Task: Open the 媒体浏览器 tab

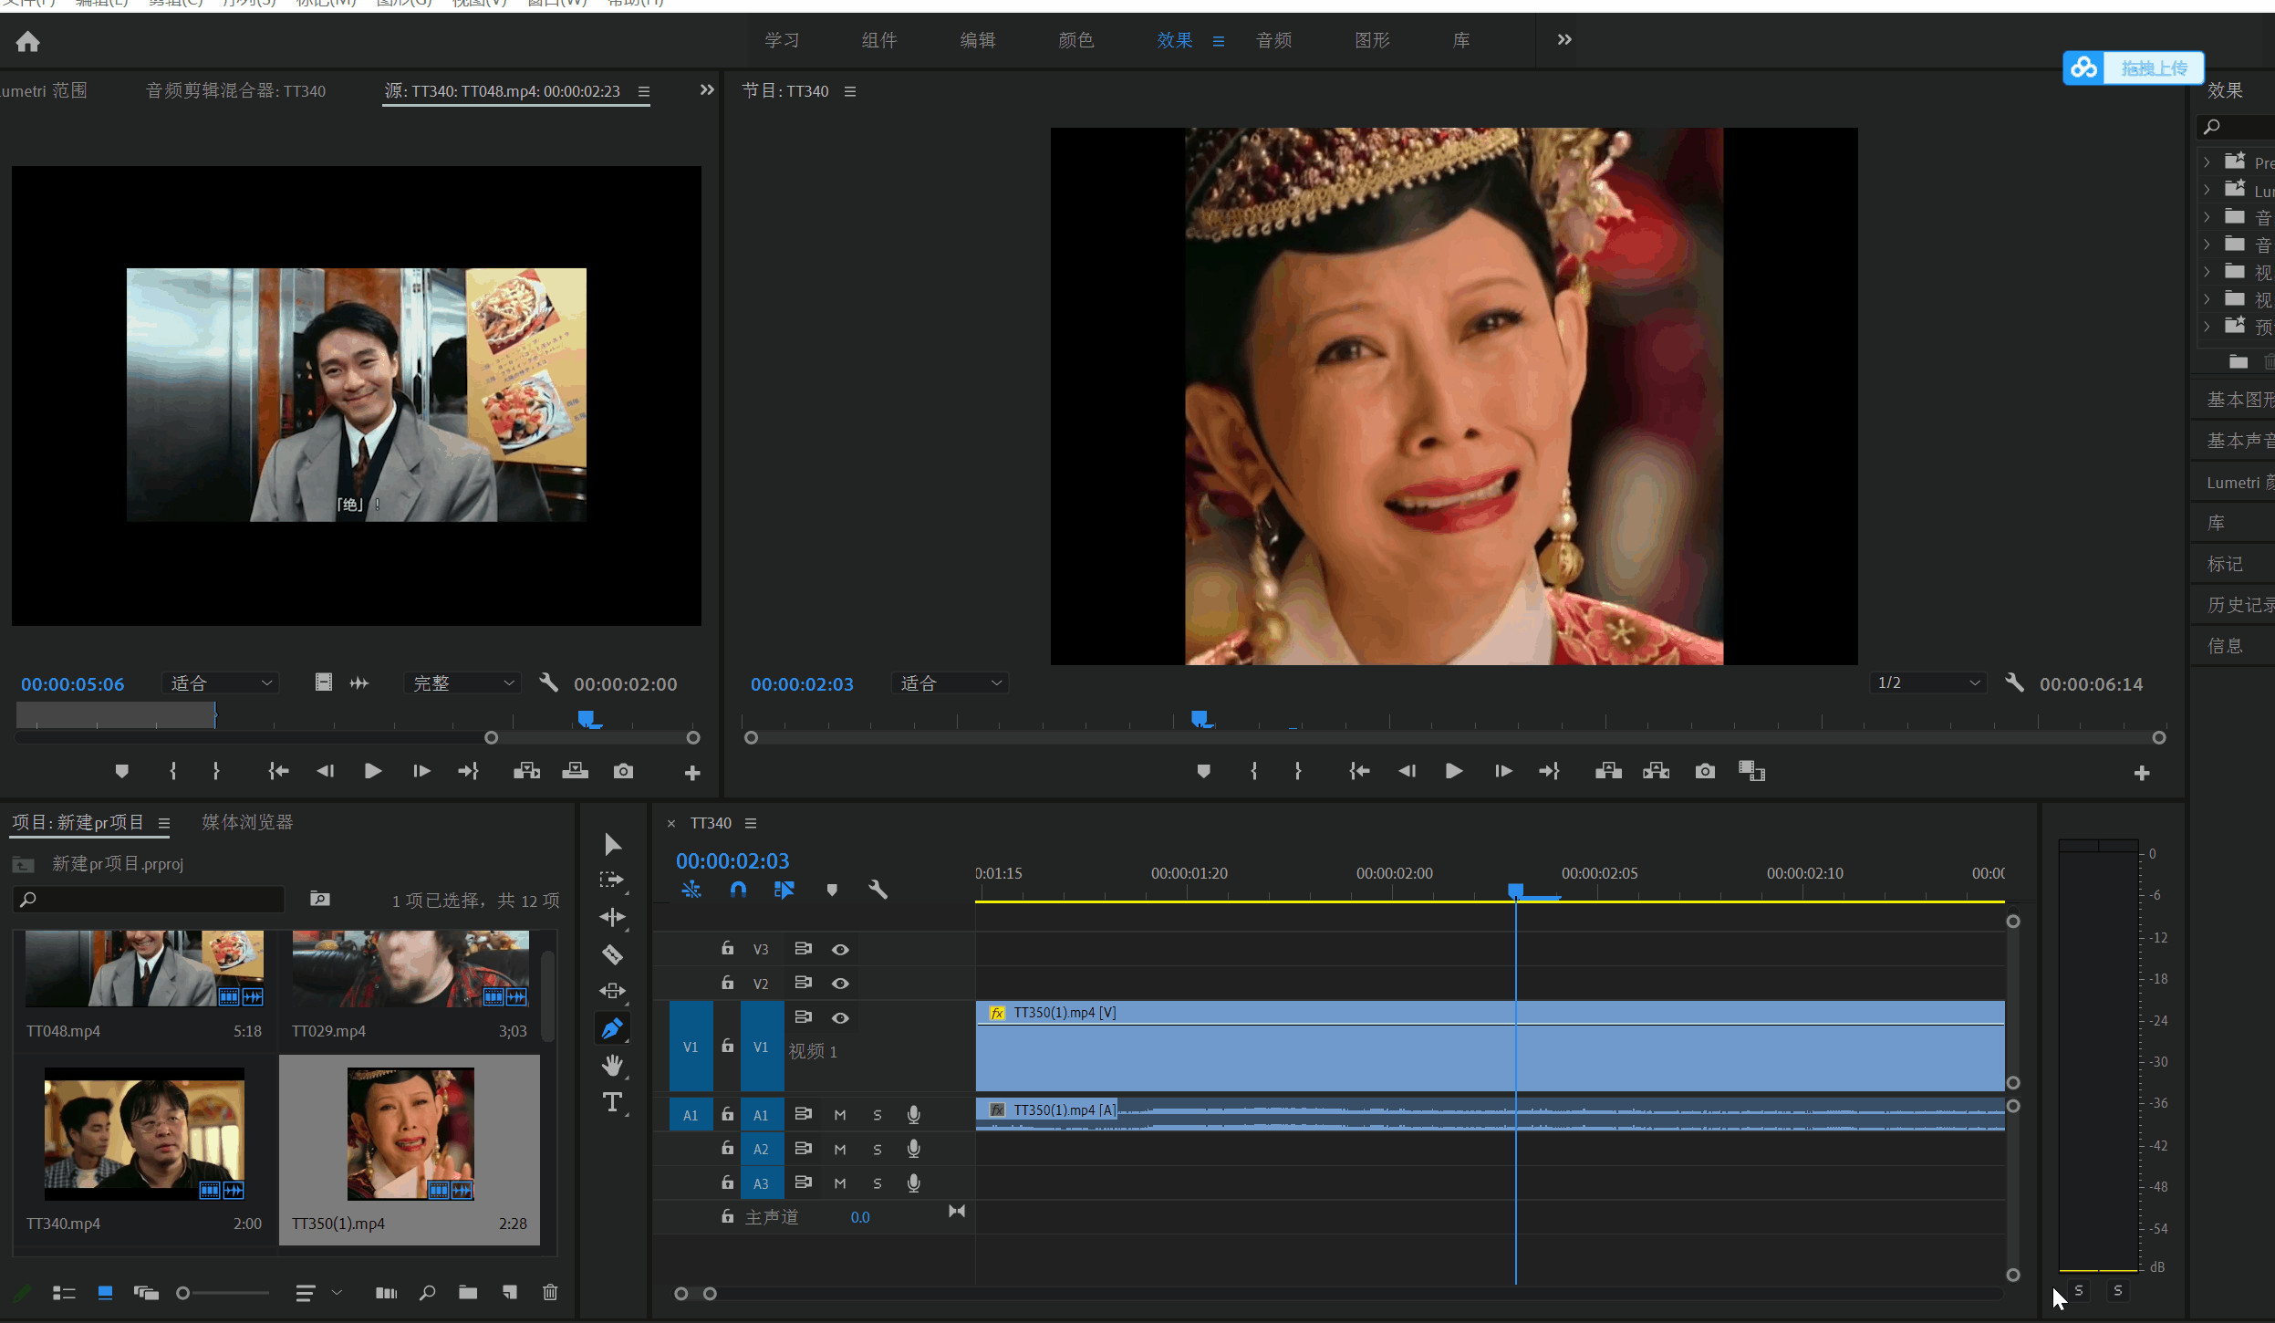Action: click(x=247, y=822)
